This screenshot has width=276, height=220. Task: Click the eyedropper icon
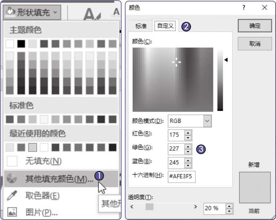[x=12, y=195]
